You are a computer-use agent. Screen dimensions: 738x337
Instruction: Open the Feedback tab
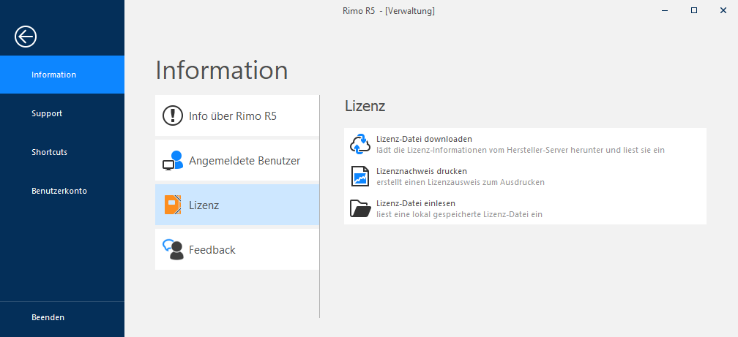click(237, 249)
